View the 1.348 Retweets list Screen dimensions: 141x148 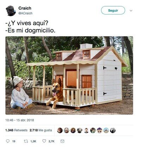tap(16, 130)
